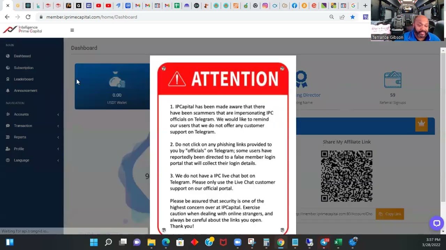Click the Language globe icon in sidebar
The image size is (446, 250).
[8, 160]
